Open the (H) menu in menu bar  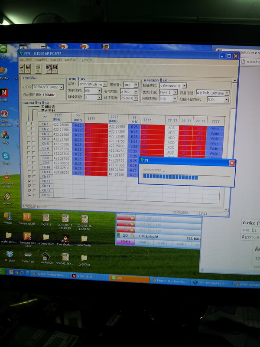point(87,60)
